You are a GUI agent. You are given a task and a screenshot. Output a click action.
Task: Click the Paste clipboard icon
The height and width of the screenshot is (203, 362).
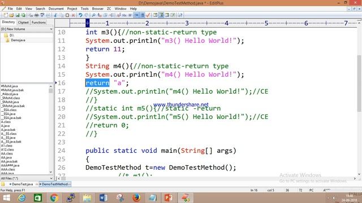(x=67, y=15)
